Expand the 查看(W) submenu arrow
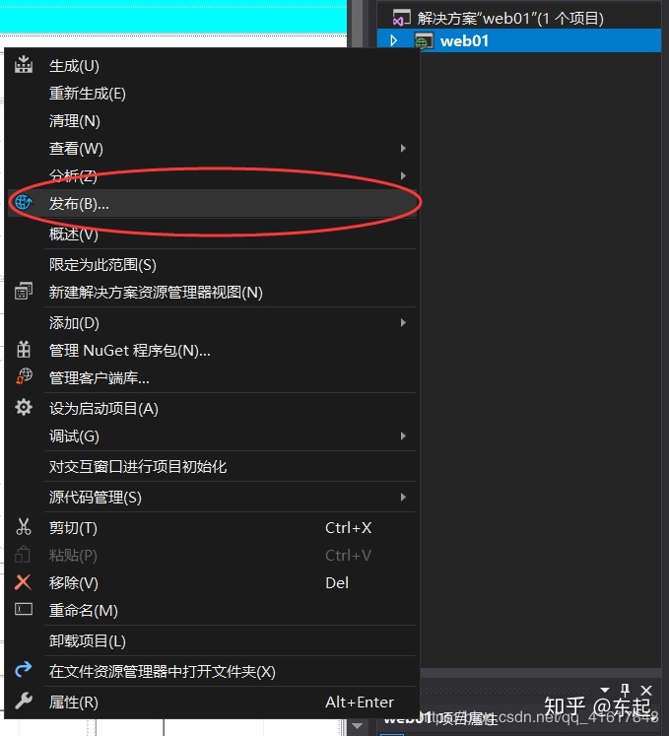This screenshot has height=736, width=669. click(403, 149)
